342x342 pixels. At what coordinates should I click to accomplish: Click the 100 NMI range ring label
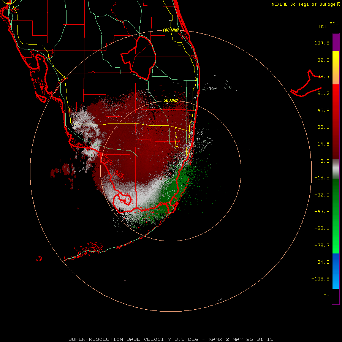(x=171, y=30)
